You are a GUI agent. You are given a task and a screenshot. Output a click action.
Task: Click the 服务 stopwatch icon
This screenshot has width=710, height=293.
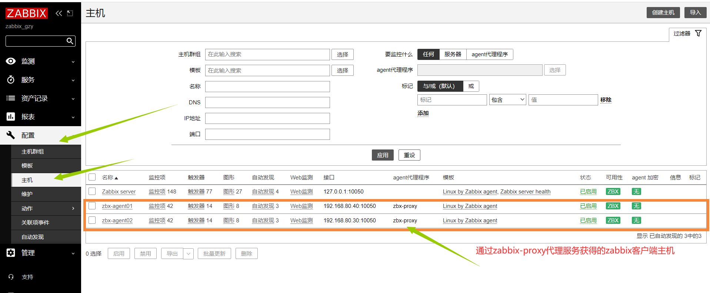[x=11, y=80]
